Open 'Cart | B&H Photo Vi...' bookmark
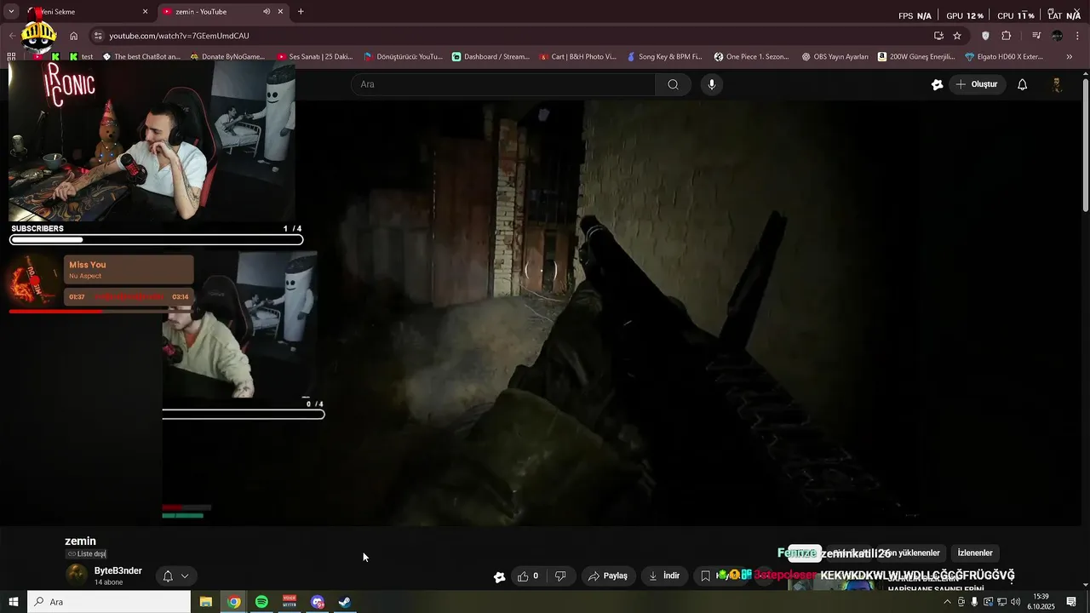Image resolution: width=1090 pixels, height=613 pixels. pos(578,57)
